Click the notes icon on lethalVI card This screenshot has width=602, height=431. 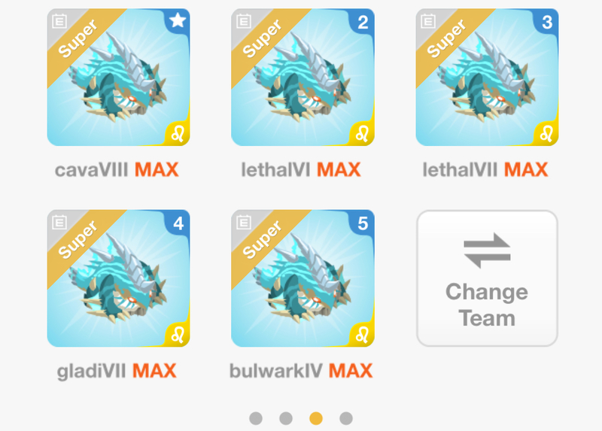[244, 21]
